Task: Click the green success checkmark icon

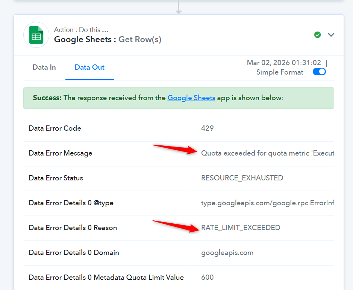Action: pos(318,35)
